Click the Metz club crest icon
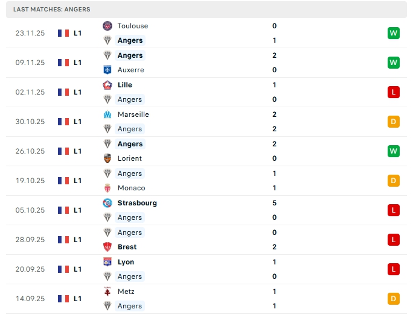Screen dimensions: 413x315 [107, 292]
